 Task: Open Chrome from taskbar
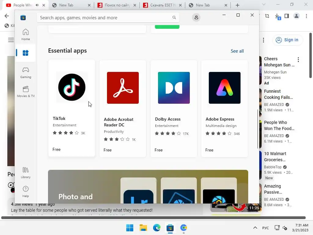pyautogui.click(x=183, y=228)
